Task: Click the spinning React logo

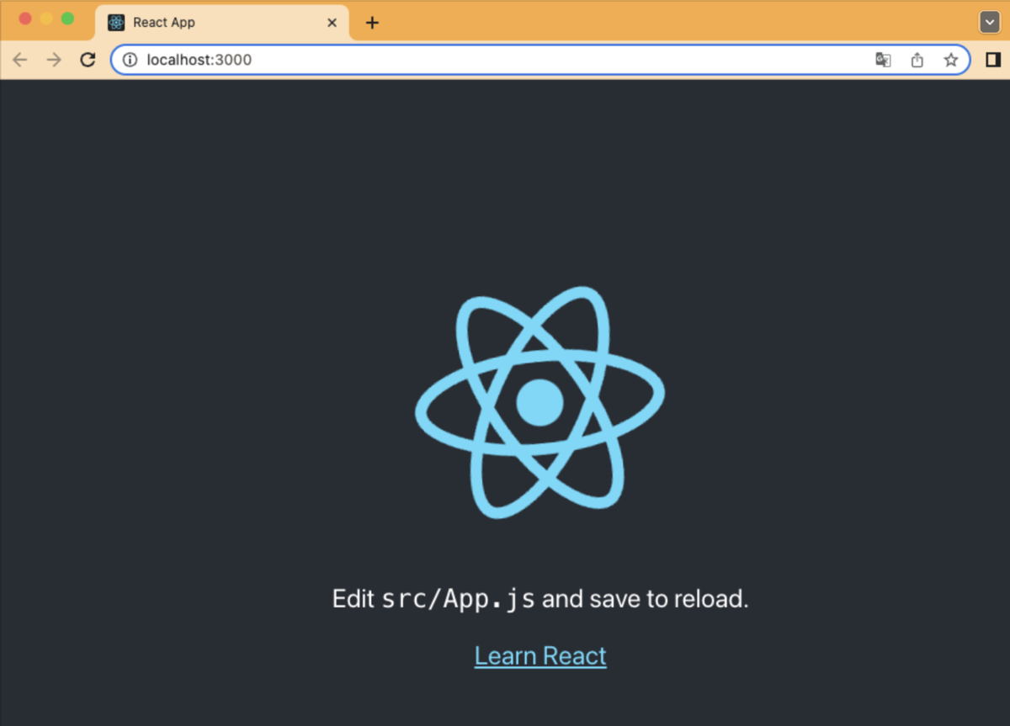Action: [540, 402]
